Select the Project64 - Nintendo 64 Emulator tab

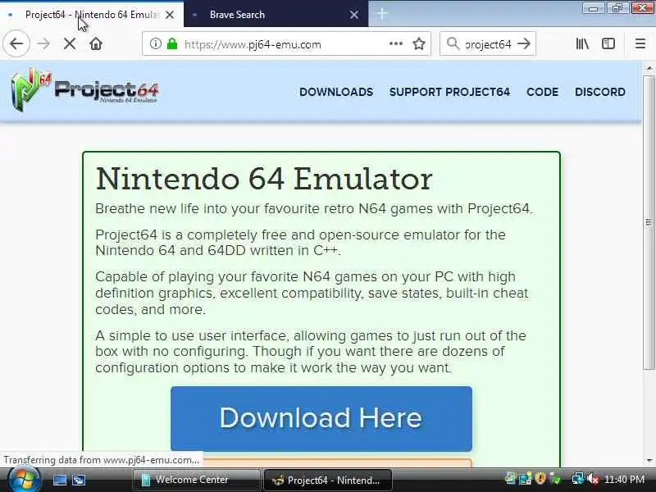pos(92,15)
